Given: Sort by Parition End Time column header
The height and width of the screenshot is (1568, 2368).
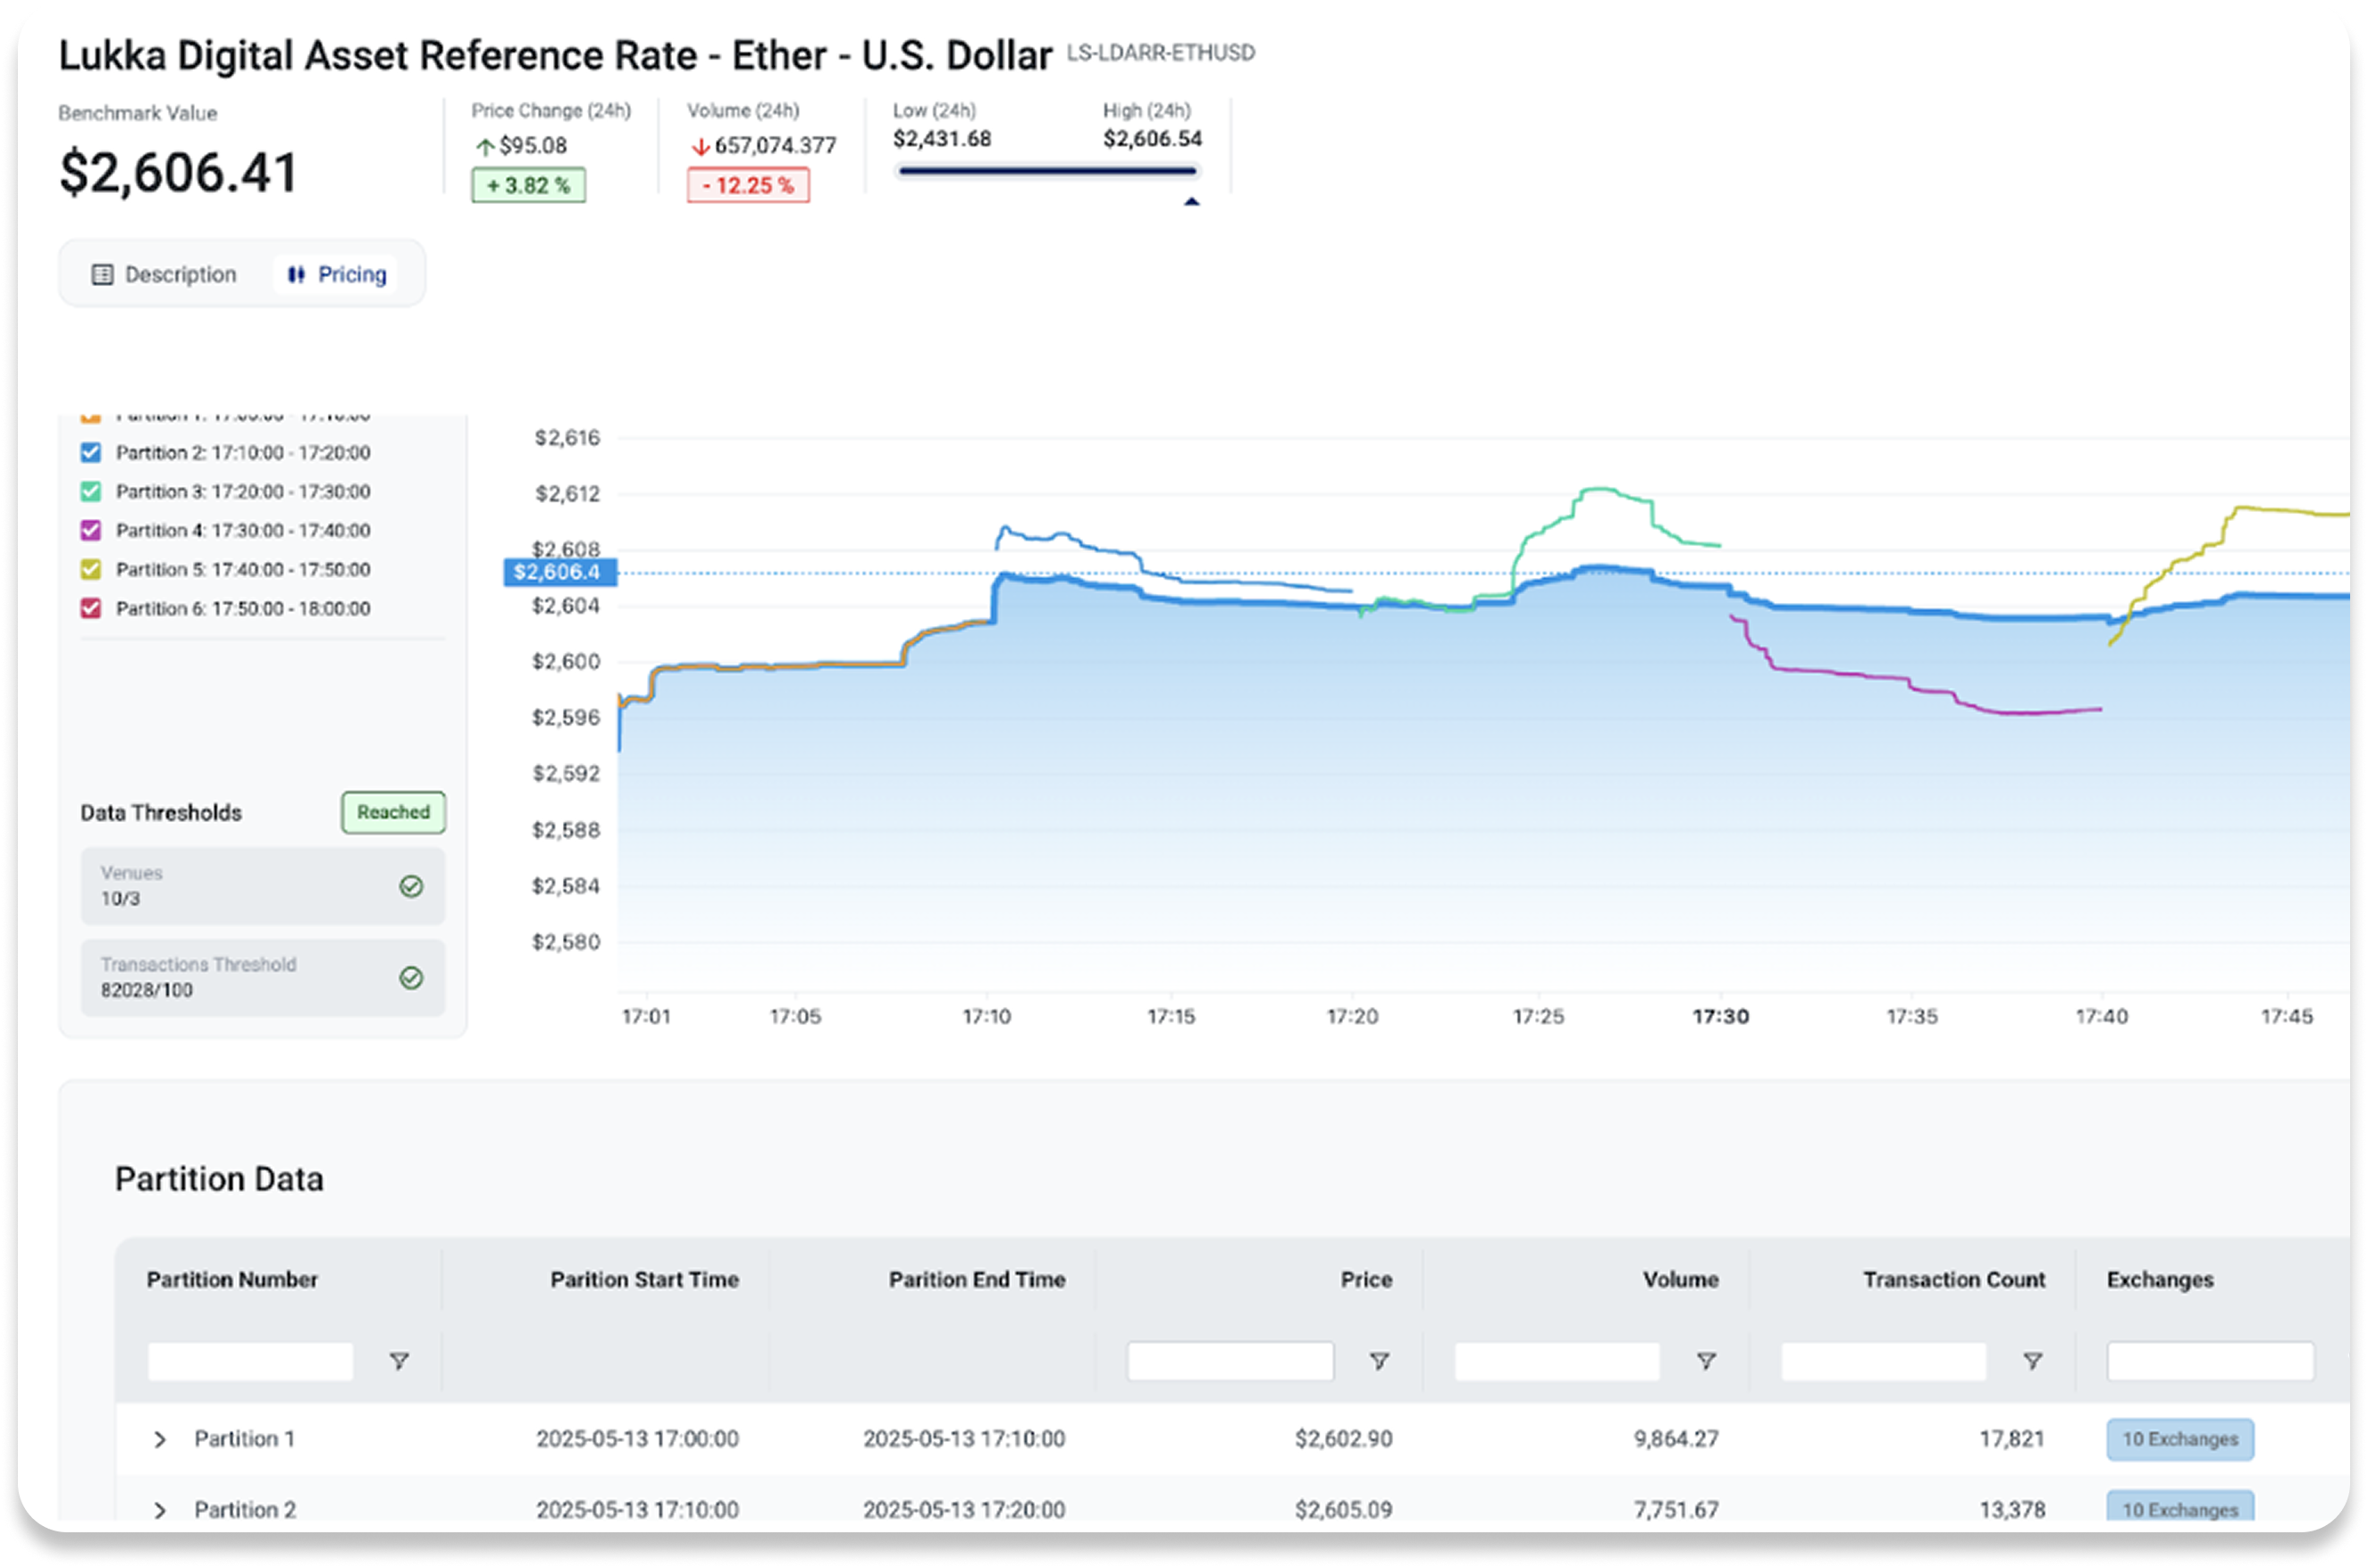Looking at the screenshot, I should coord(977,1279).
